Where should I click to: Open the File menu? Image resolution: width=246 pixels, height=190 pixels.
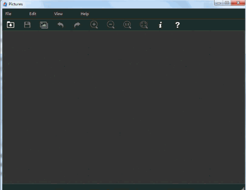click(x=8, y=14)
